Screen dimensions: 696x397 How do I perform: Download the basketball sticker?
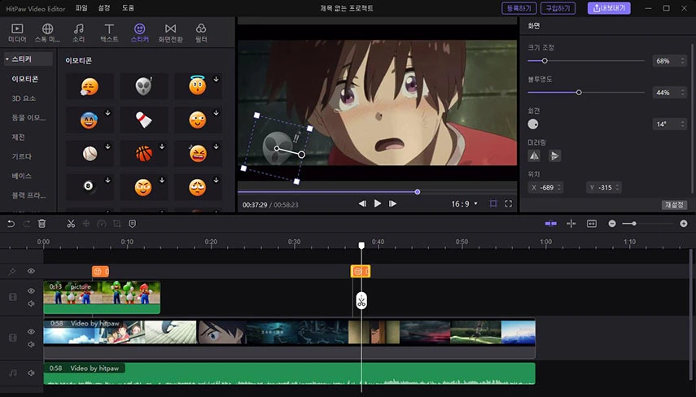[x=162, y=146]
